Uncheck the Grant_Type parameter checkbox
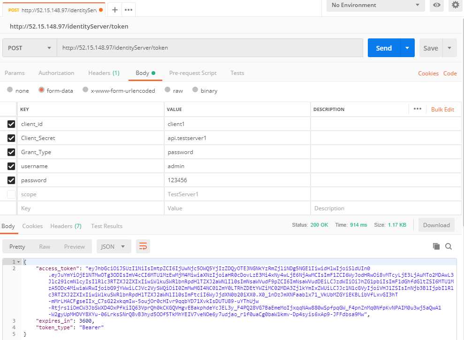This screenshot has width=464, height=340. coord(11,152)
